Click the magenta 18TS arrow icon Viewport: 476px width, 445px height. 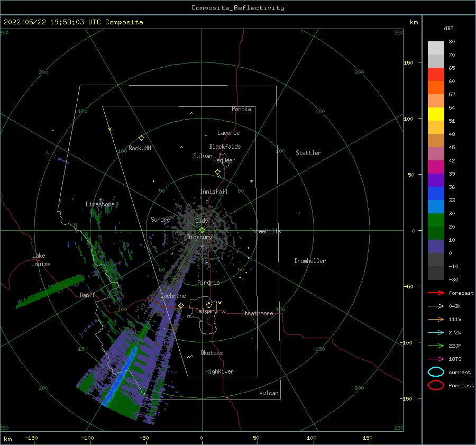pyautogui.click(x=436, y=359)
